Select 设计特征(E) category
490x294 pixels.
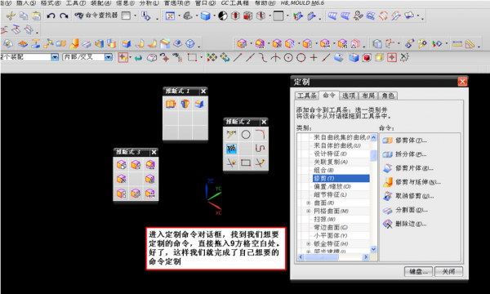pos(330,154)
